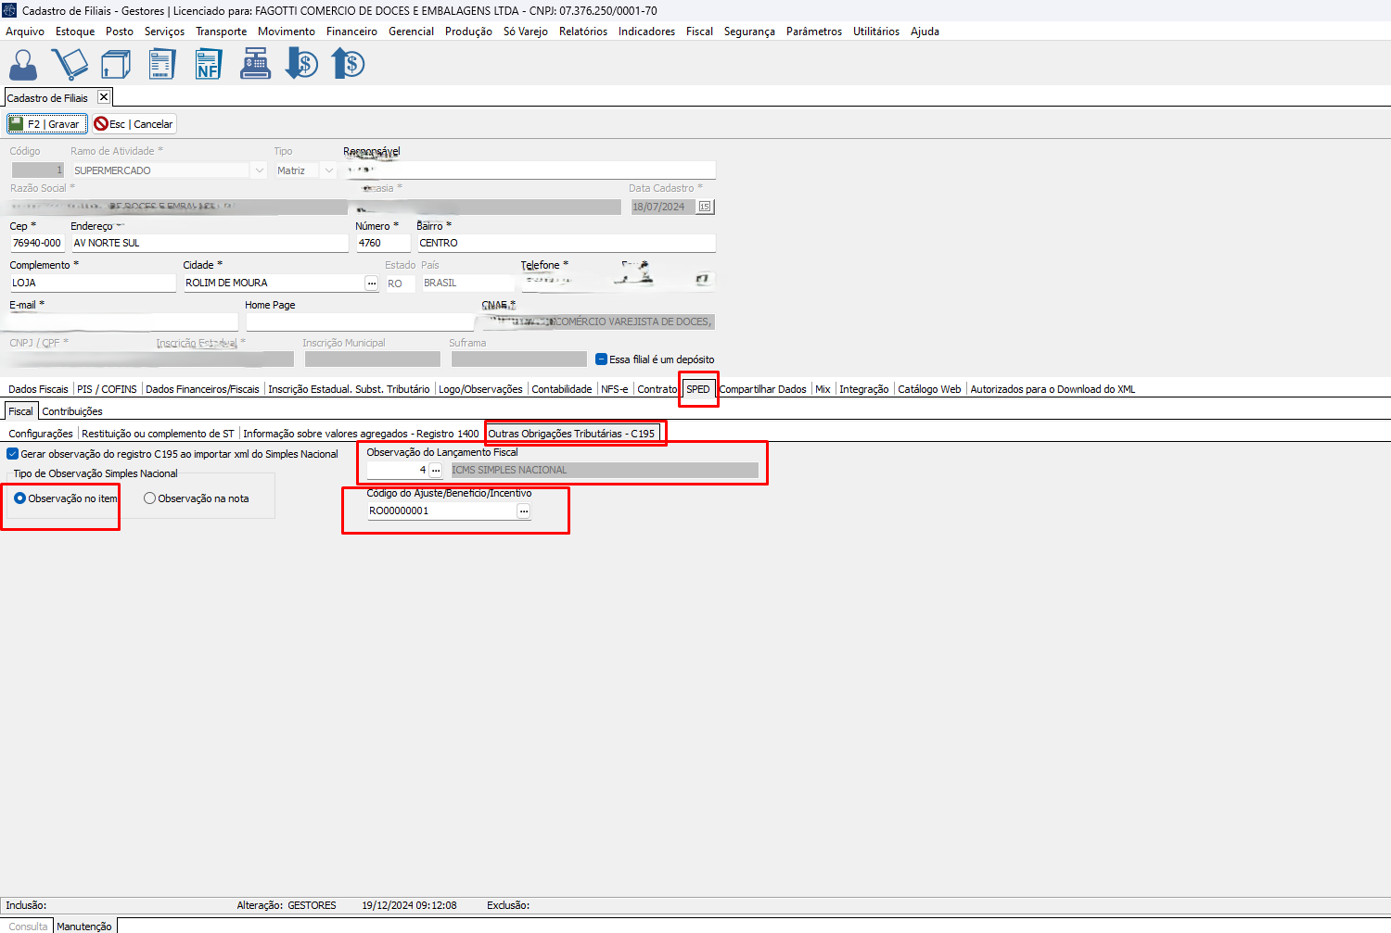
Task: Click the money with down arrow icon
Action: click(x=301, y=65)
